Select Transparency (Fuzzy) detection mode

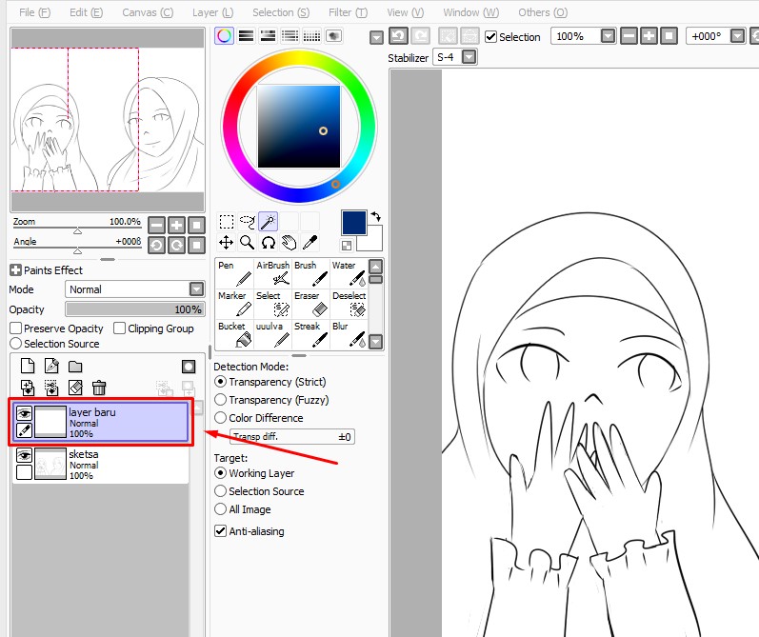[220, 400]
